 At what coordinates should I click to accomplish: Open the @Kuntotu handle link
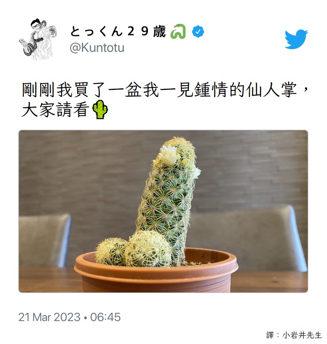(97, 48)
